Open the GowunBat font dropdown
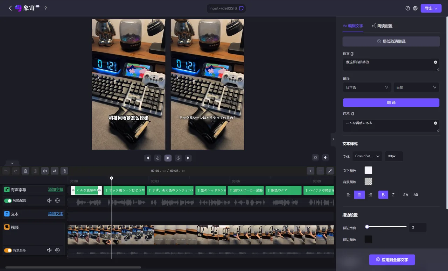The image size is (448, 271). click(x=367, y=156)
